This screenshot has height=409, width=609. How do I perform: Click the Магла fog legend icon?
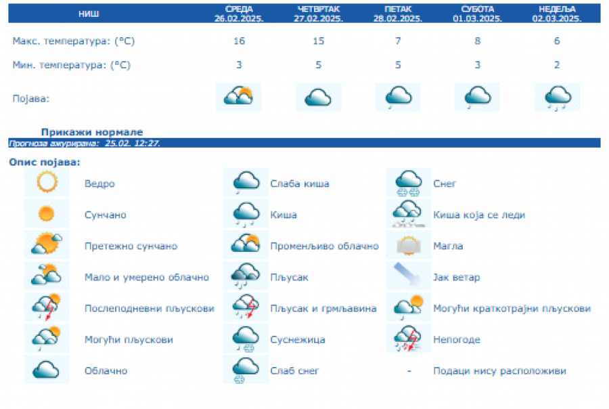point(409,246)
